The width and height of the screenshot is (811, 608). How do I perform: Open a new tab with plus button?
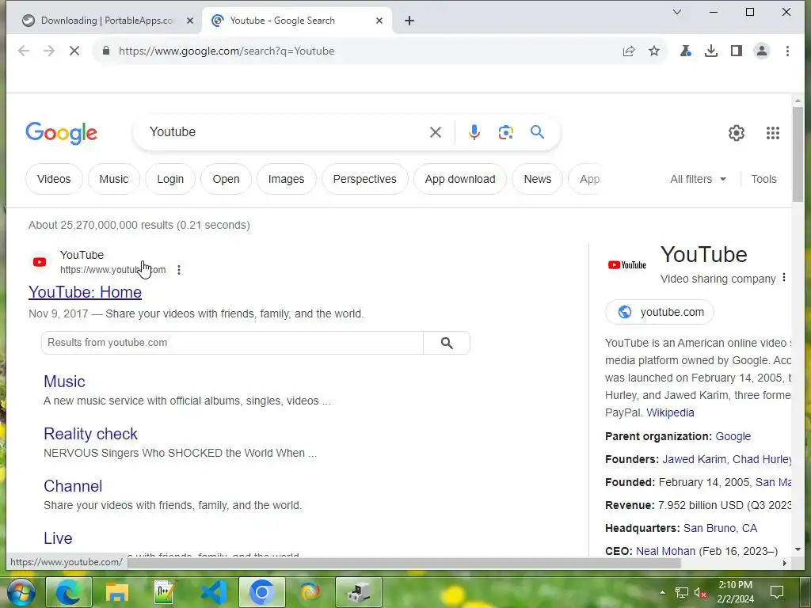[409, 21]
